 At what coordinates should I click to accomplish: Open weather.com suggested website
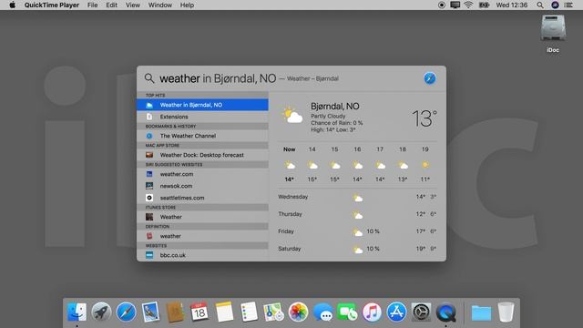(202, 174)
